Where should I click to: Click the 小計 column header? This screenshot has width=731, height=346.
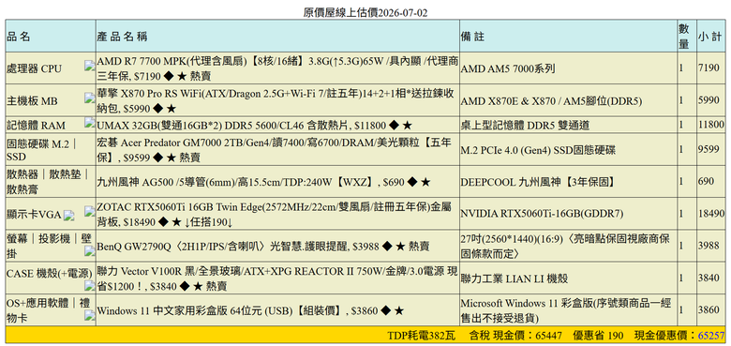coord(709,37)
